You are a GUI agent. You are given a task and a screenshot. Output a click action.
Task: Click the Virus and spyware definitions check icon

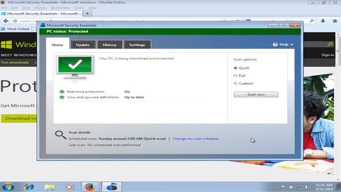click(62, 97)
